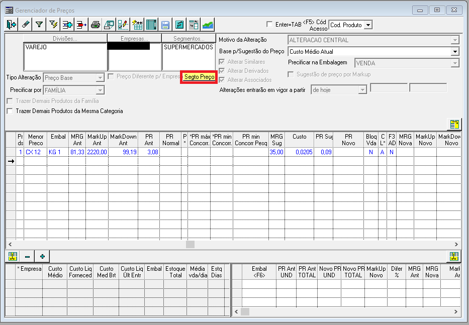Click the eraser clear icon
The height and width of the screenshot is (325, 469).
click(x=26, y=25)
